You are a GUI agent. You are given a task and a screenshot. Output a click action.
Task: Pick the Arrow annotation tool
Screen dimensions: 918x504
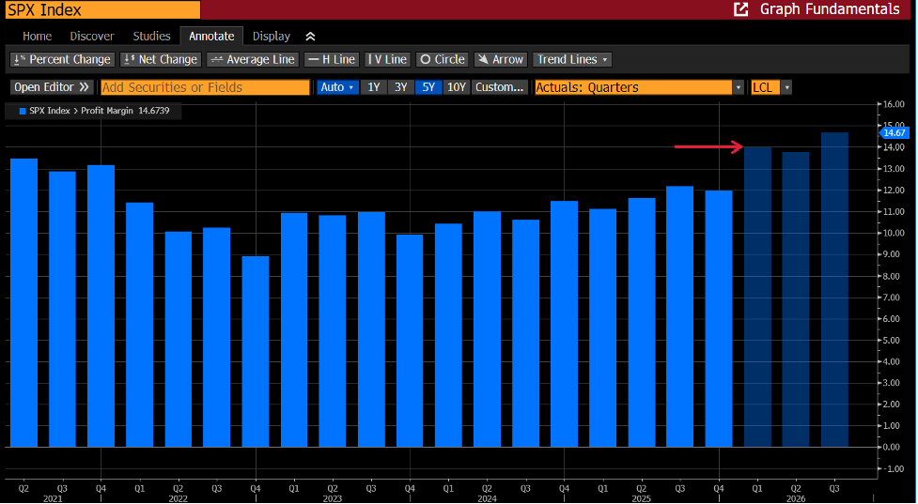[501, 60]
